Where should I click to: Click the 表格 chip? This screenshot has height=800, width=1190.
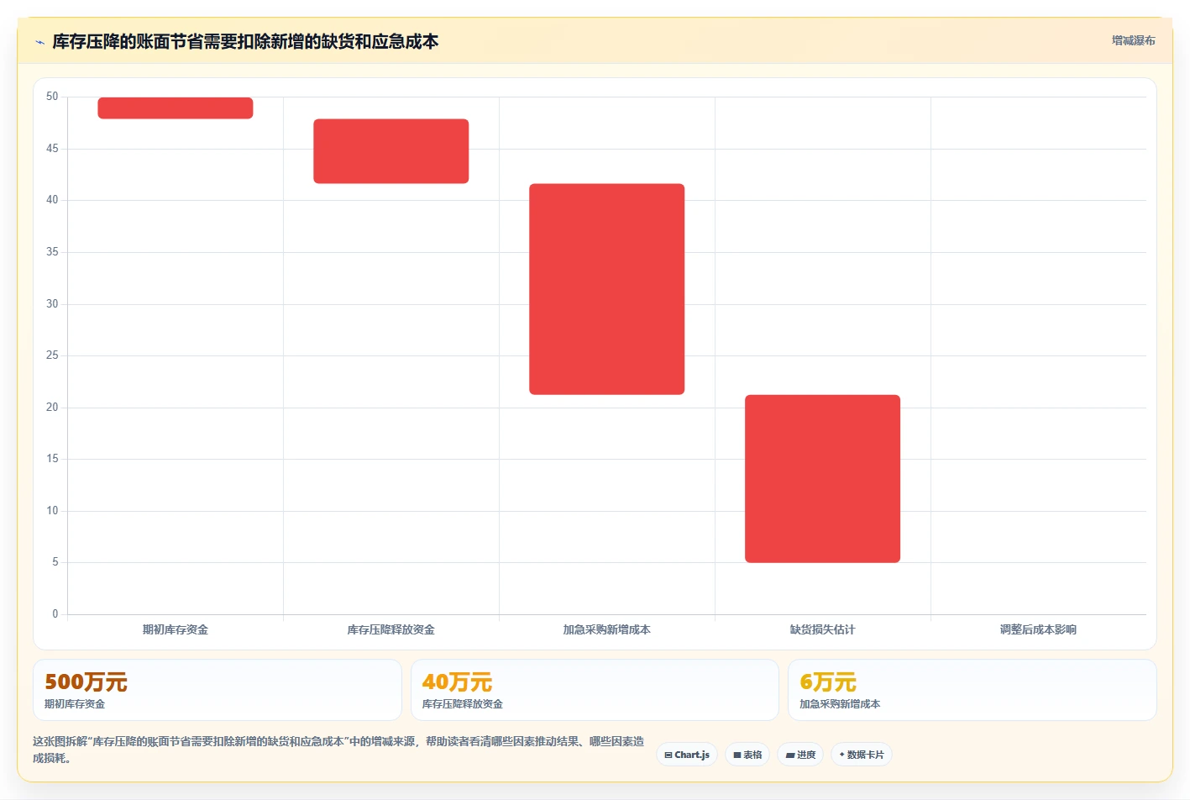747,755
